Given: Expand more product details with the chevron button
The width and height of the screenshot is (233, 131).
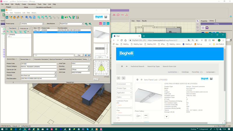Looking at the screenshot, I should pos(167,117).
